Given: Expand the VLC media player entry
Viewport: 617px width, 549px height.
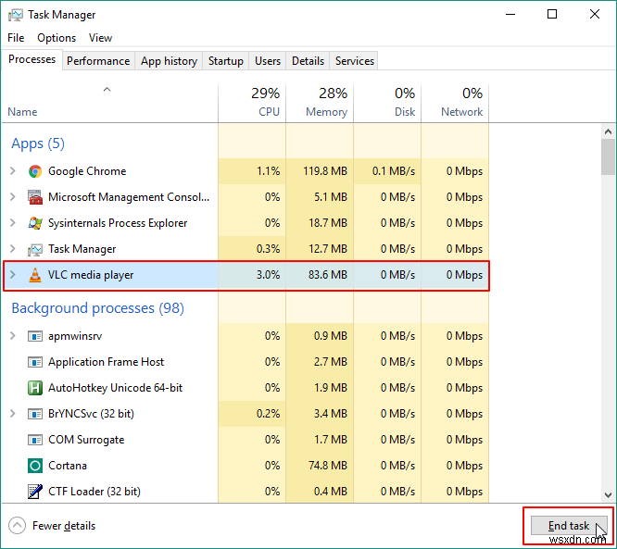Looking at the screenshot, I should pyautogui.click(x=13, y=275).
